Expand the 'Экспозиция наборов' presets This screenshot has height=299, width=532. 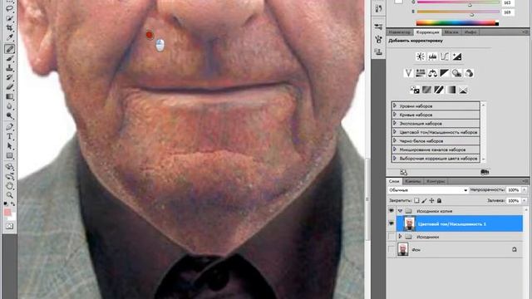(x=395, y=124)
